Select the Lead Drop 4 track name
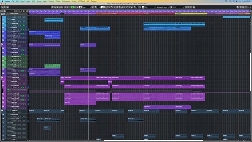The height and width of the screenshot is (142, 252). tap(15, 106)
